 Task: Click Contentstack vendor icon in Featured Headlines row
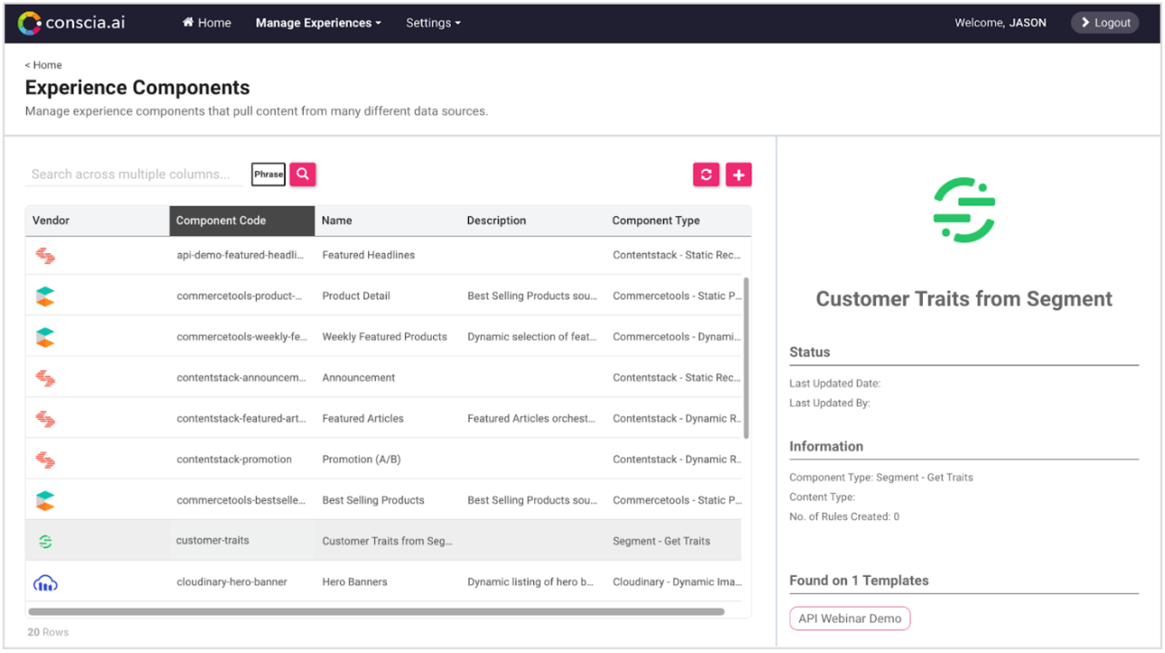(45, 255)
